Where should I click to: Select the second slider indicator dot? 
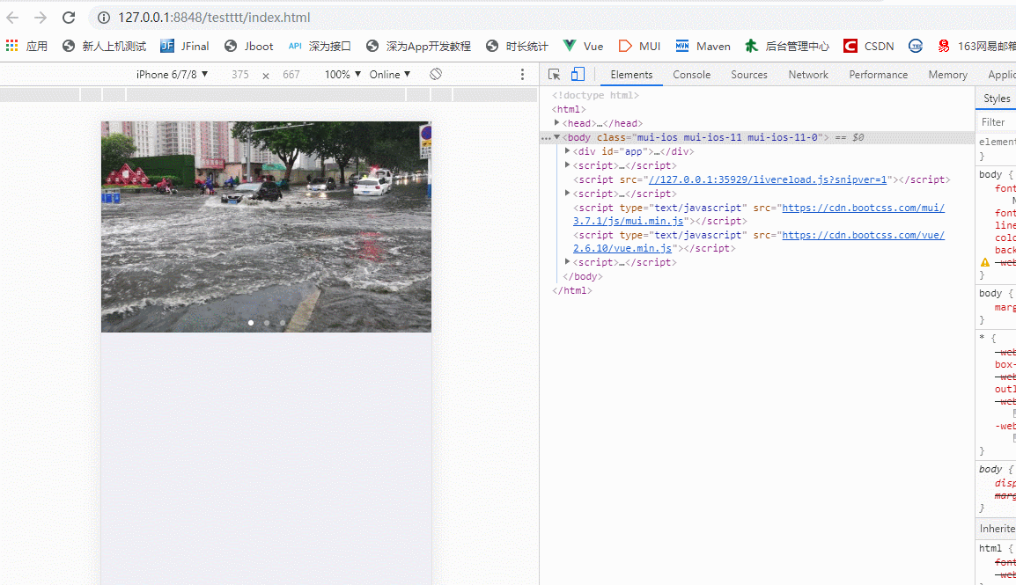(x=266, y=322)
